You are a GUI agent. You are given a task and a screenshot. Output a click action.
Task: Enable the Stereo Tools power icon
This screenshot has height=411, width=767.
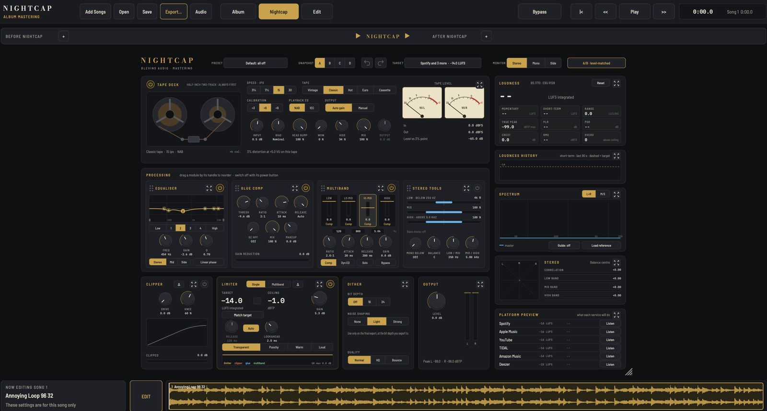[477, 188]
